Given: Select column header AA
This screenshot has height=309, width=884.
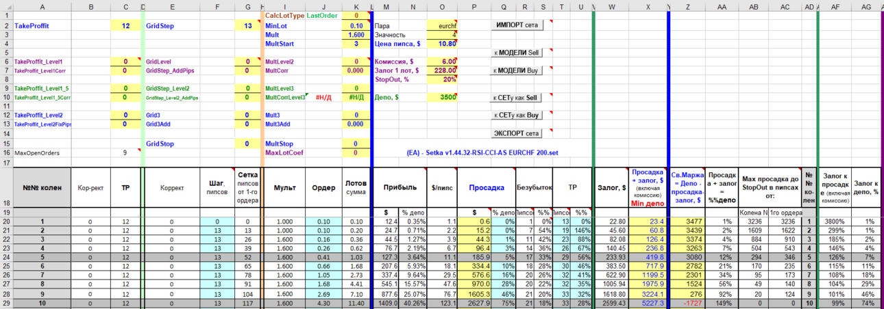Looking at the screenshot, I should pyautogui.click(x=722, y=5).
